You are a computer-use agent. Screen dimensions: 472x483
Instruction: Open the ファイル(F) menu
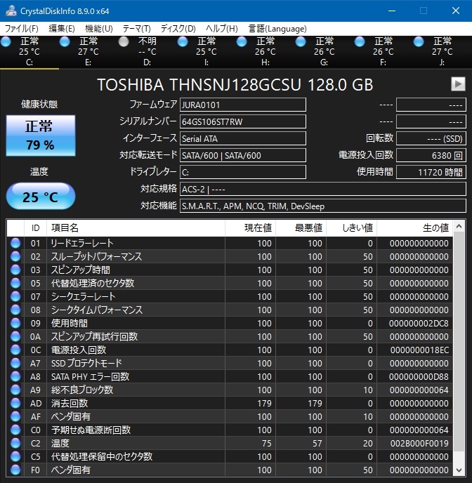click(22, 29)
